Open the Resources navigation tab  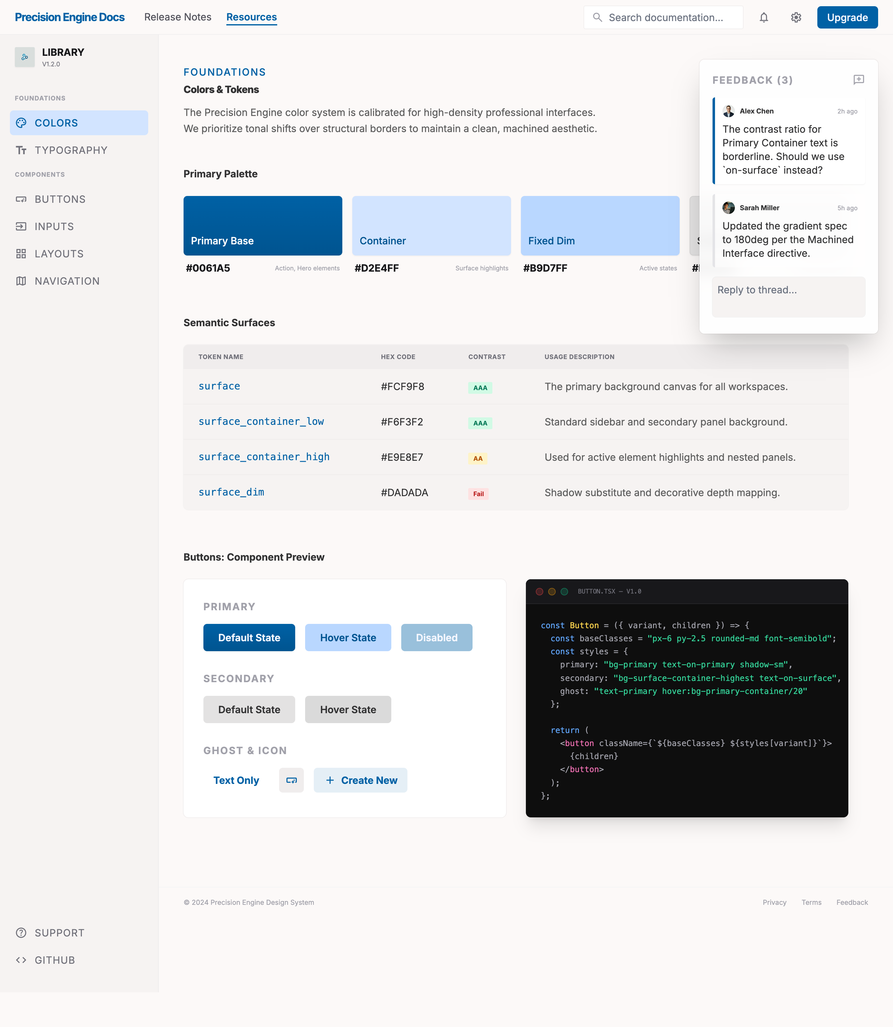tap(251, 17)
